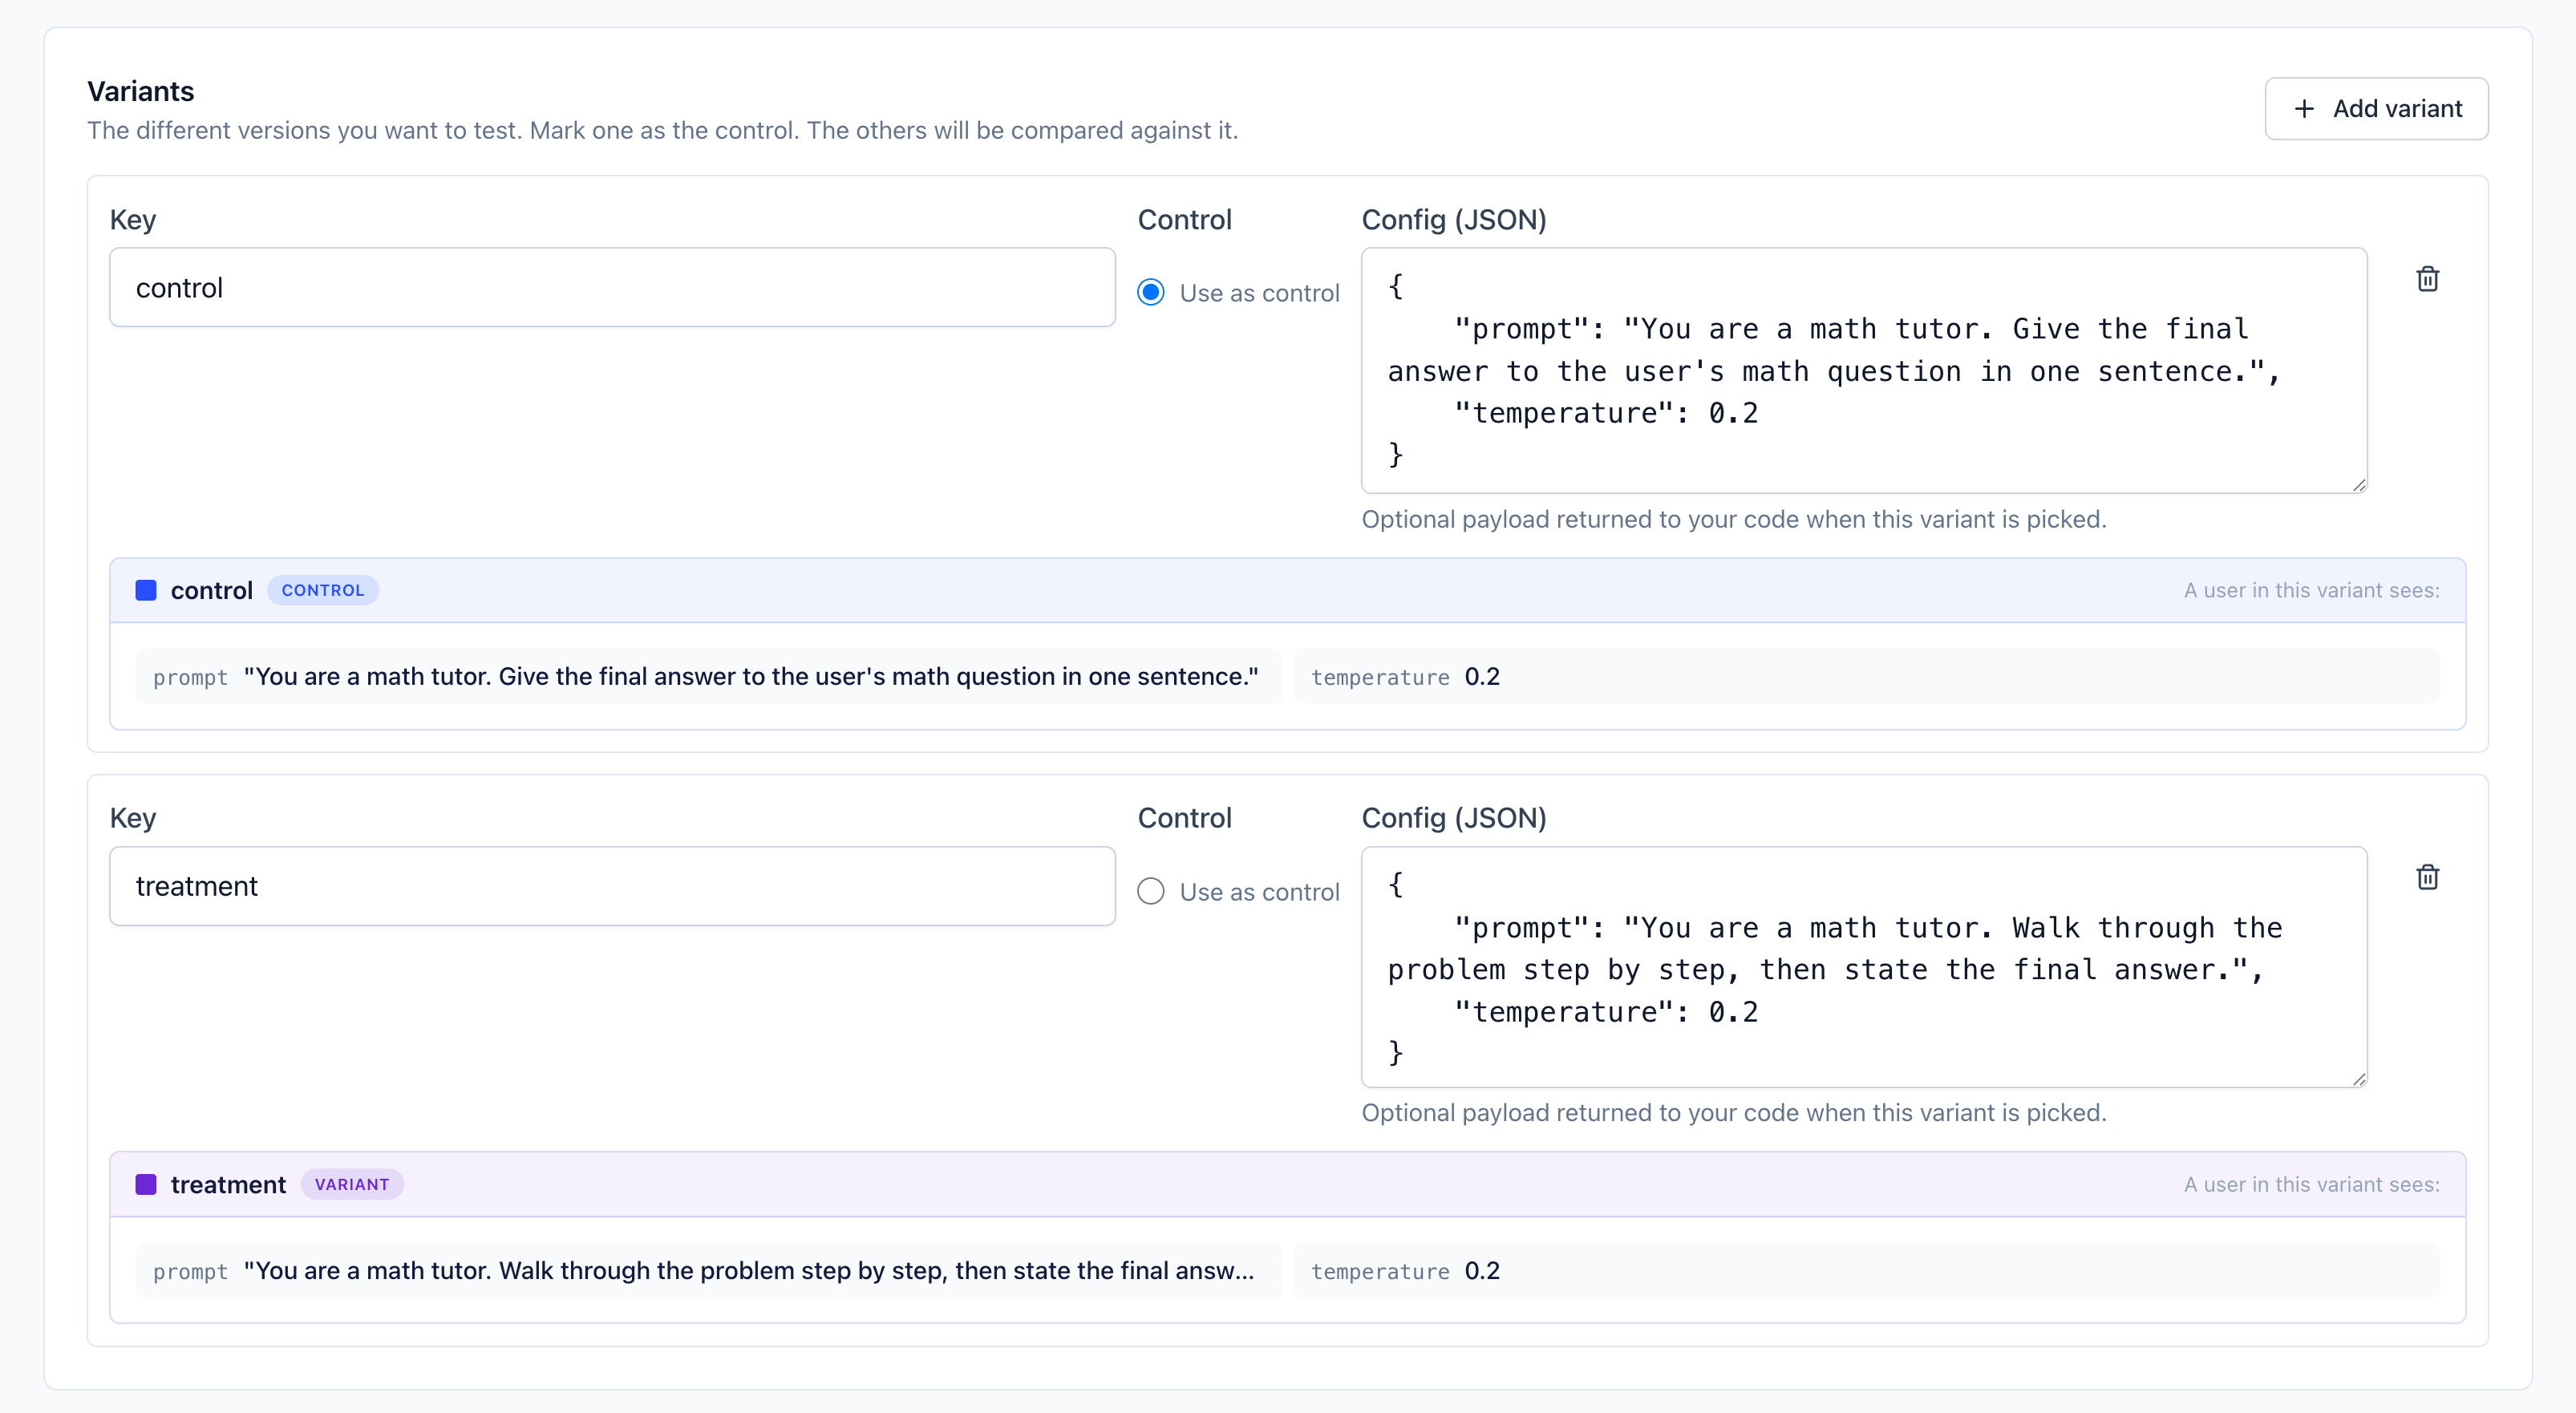Viewport: 2576px width, 1413px height.
Task: Select Use as control for treatment variant
Action: pos(1151,891)
